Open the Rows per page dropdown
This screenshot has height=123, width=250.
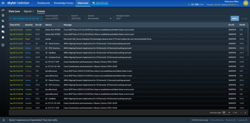click(x=226, y=113)
